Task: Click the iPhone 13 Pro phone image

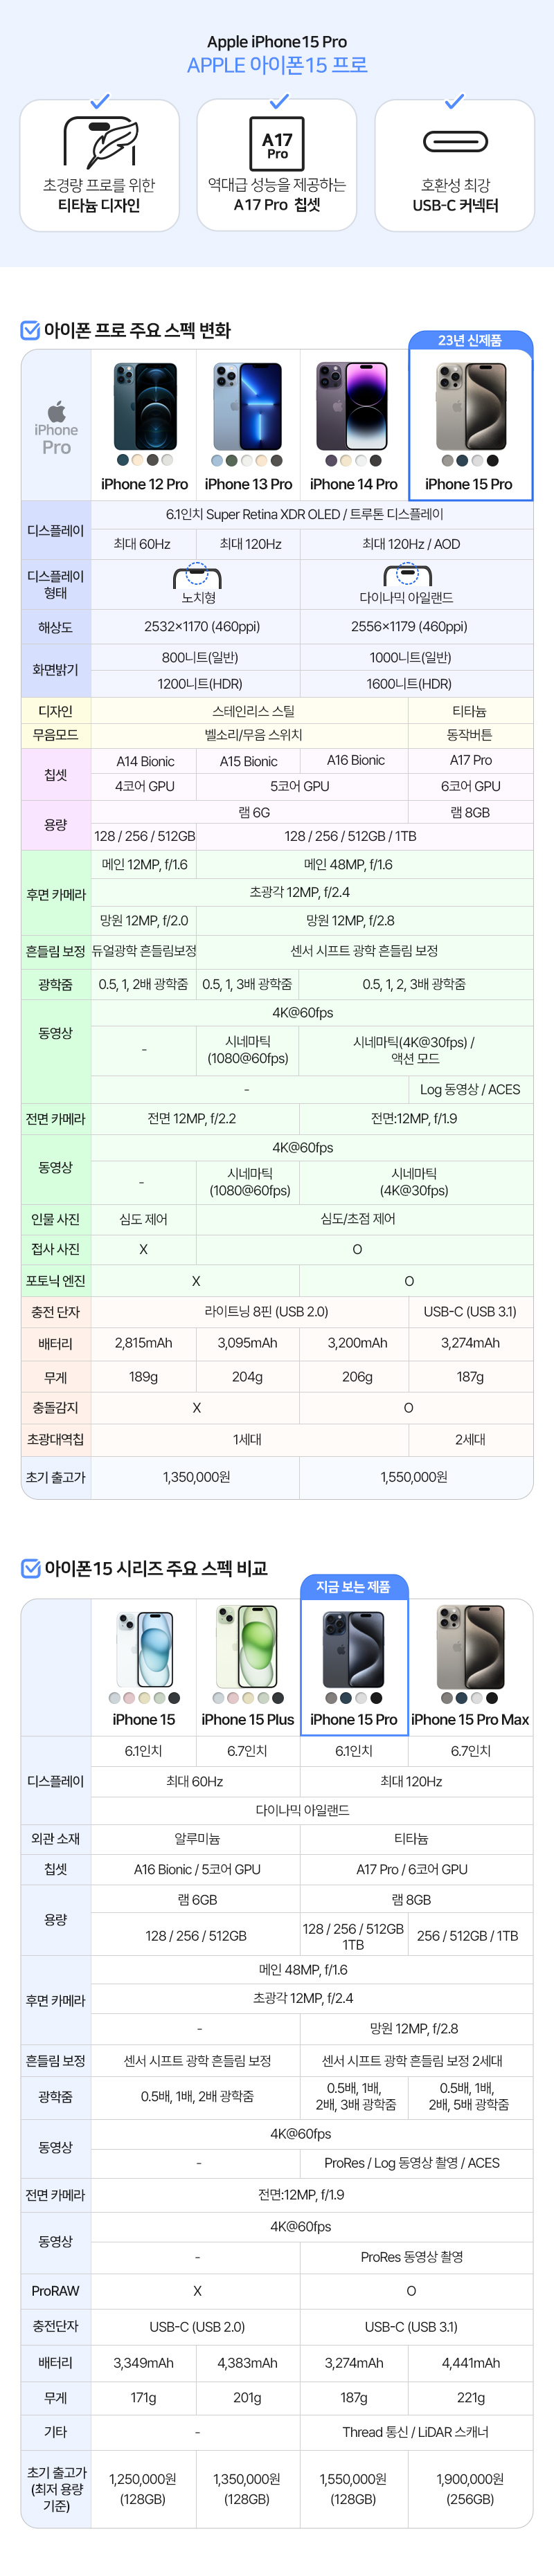Action: pos(248,407)
